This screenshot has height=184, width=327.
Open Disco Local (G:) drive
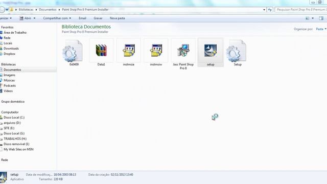pyautogui.click(x=14, y=133)
